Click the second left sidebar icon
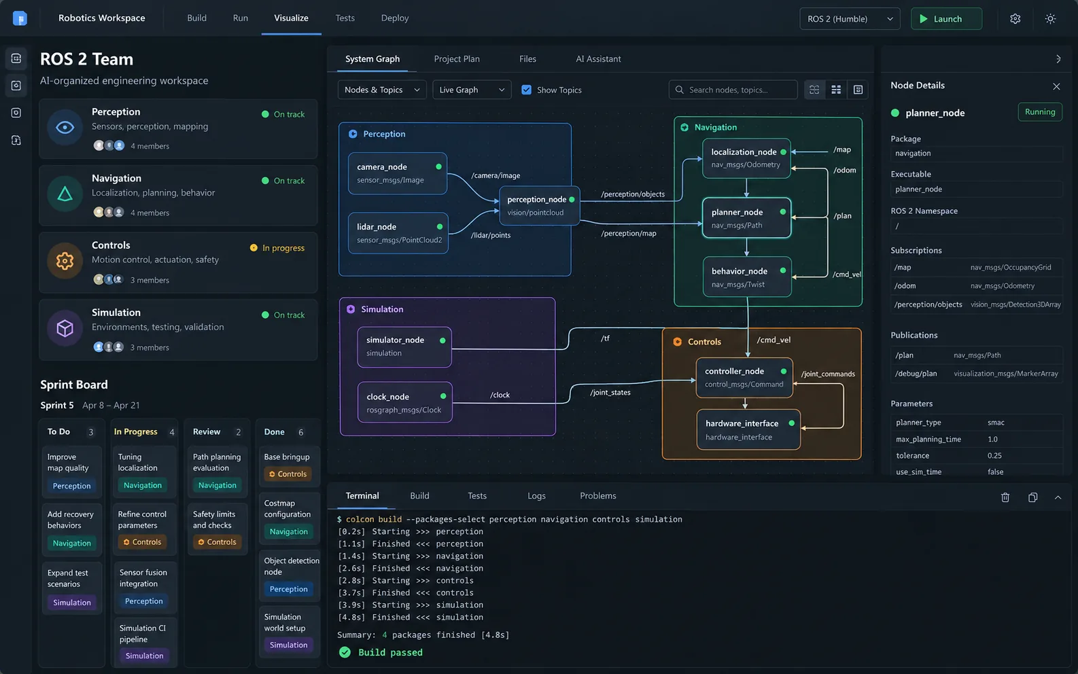 pos(16,86)
